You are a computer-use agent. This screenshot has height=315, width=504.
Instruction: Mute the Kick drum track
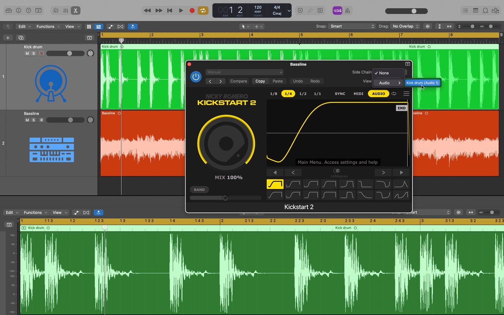click(x=27, y=54)
